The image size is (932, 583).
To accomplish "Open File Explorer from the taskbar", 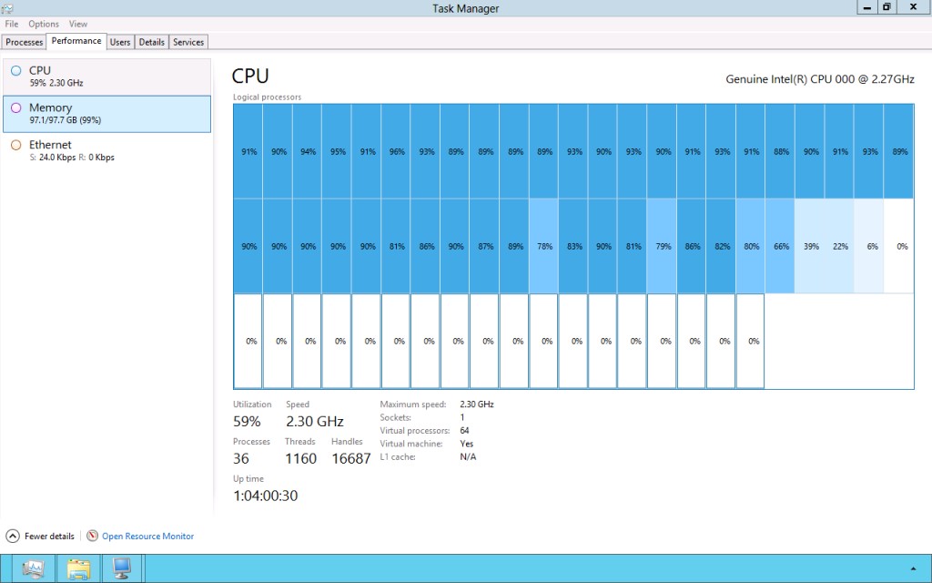I will point(78,568).
